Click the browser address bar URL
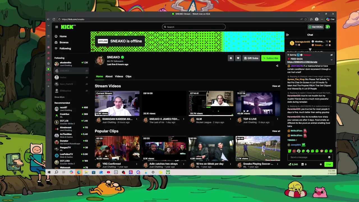This screenshot has height=202, width=359. tap(73, 19)
